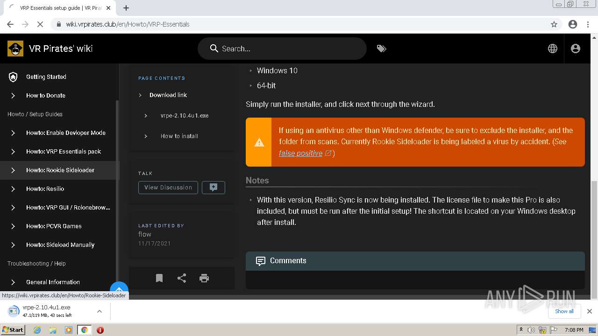Close the downloads bar
Screen dimensions: 598x336
590,311
